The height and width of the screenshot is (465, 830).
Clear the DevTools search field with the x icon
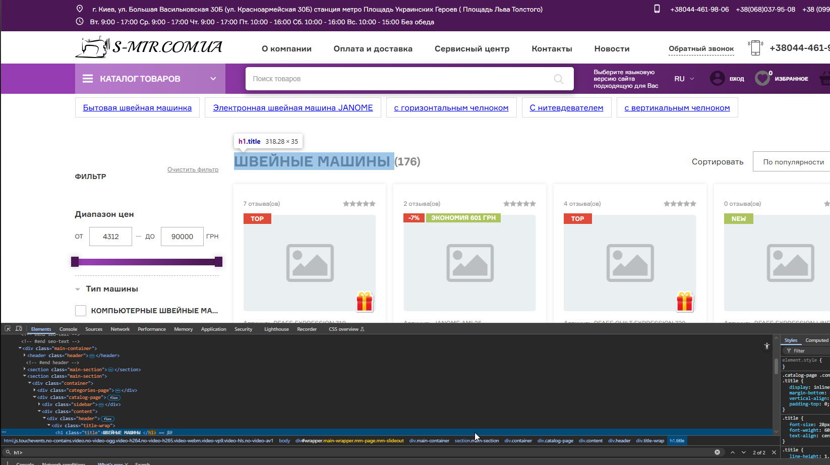pos(717,452)
